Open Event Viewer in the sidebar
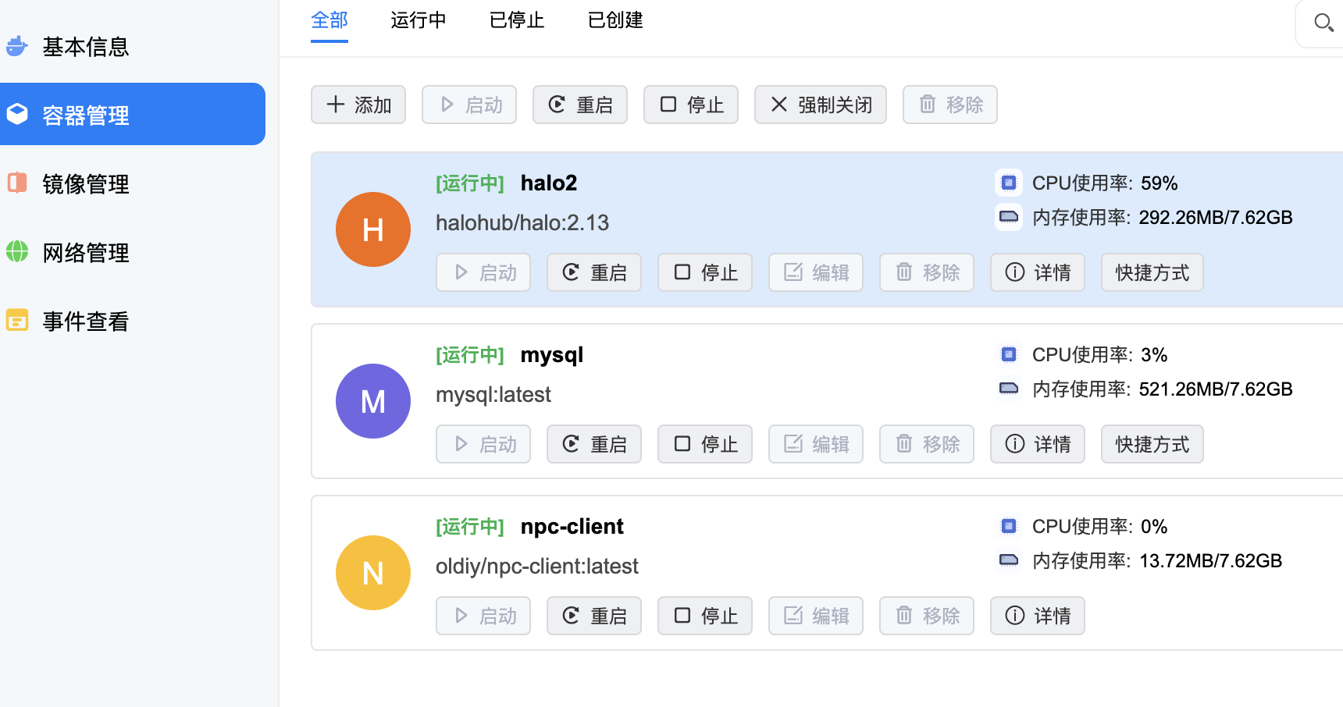This screenshot has height=707, width=1343. tap(85, 322)
